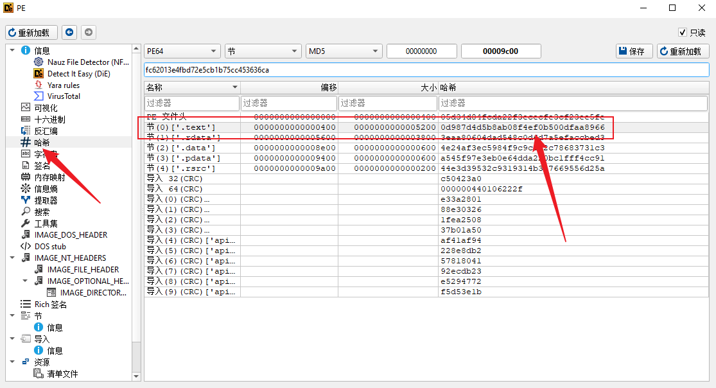Collapse the IMAGE_NT_HEADERS tree node

tap(13, 258)
